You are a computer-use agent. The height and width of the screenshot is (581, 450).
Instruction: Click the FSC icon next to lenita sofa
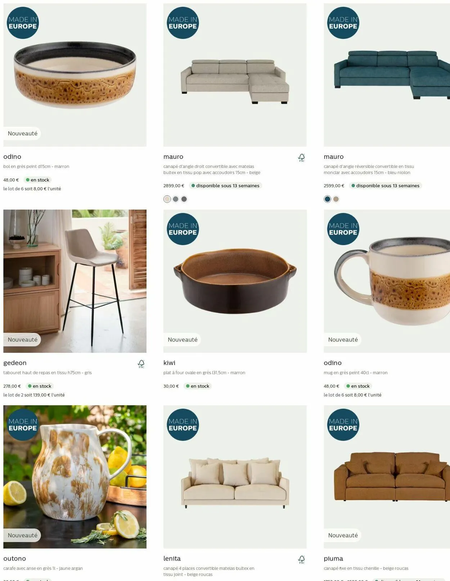pyautogui.click(x=302, y=559)
